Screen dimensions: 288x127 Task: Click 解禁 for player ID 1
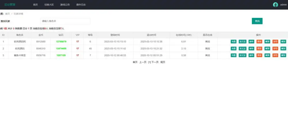267,42
